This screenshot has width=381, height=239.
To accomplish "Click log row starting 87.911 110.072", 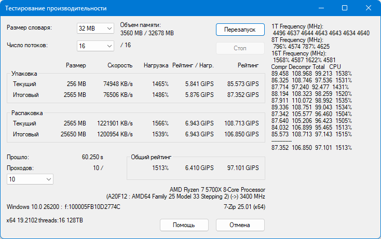I will (312, 101).
